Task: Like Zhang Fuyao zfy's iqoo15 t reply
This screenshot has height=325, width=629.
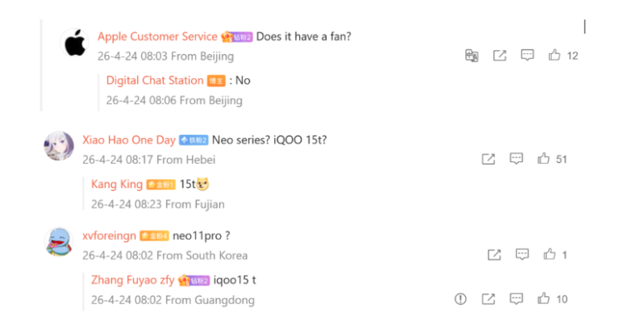Action: pyautogui.click(x=544, y=299)
